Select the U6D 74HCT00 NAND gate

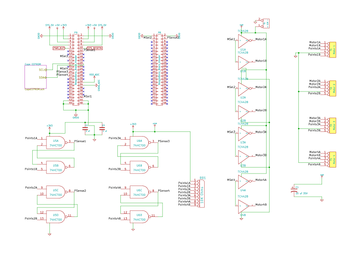point(140,217)
